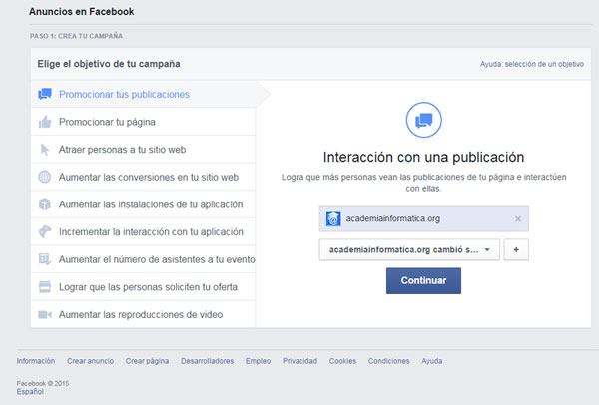Click the academiainformatica.org page field
The image size is (599, 405).
pyautogui.click(x=423, y=219)
